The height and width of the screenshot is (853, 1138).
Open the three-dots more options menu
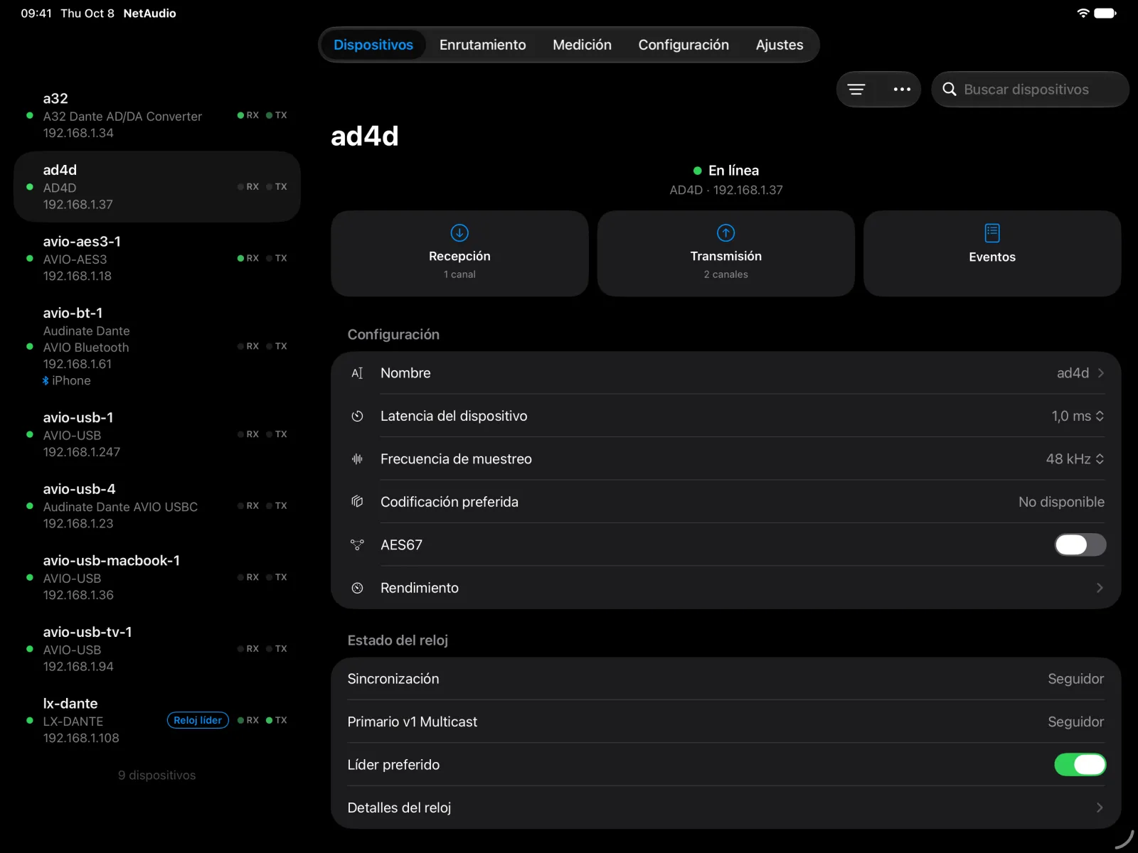pyautogui.click(x=902, y=90)
